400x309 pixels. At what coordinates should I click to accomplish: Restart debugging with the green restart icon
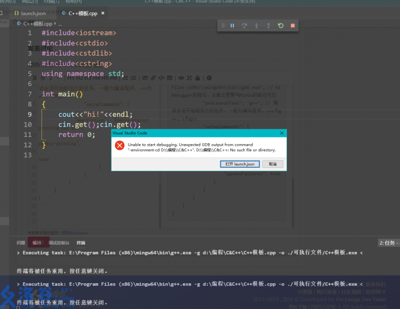[x=281, y=25]
